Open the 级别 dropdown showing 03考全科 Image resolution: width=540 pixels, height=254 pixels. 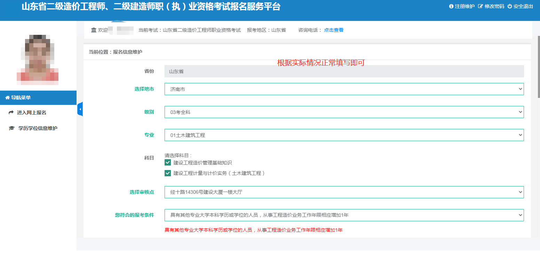click(344, 112)
